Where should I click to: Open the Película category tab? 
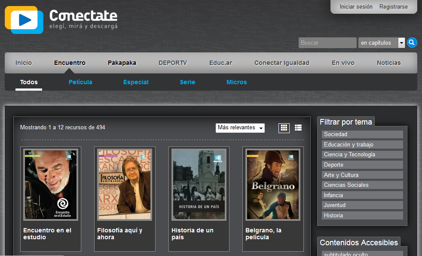coord(80,82)
